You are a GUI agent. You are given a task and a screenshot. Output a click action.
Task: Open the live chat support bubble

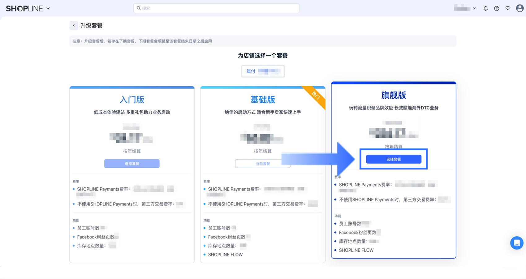517,243
